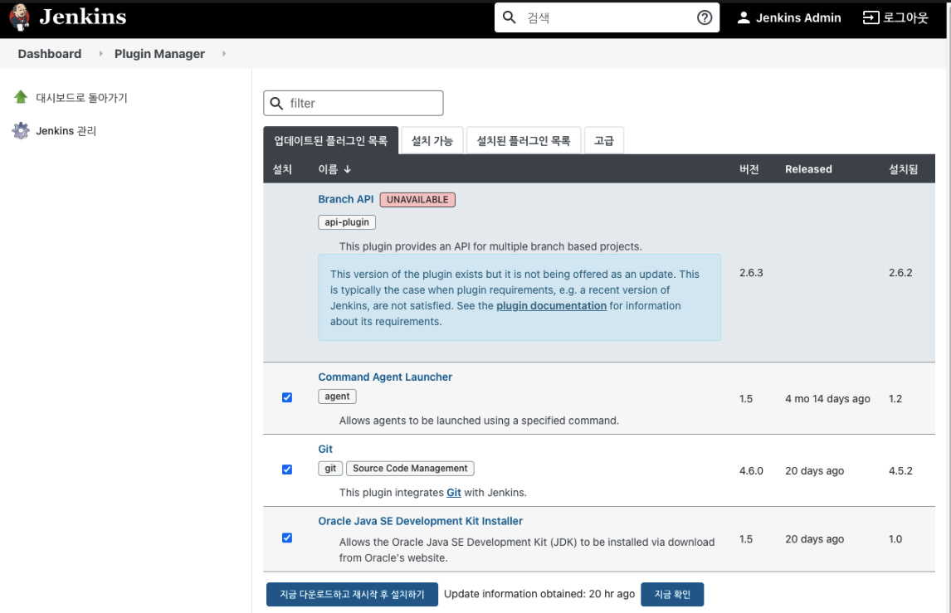Click the 지금 확인 button
Viewport: 951px width, 613px height.
[x=672, y=594]
